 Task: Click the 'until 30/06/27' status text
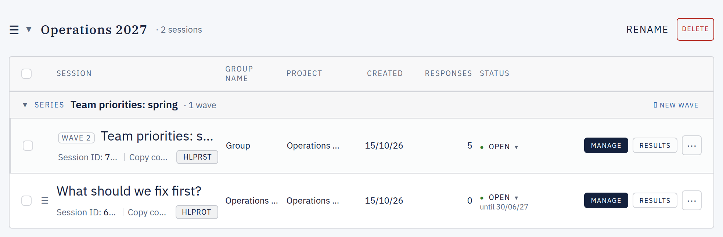504,207
